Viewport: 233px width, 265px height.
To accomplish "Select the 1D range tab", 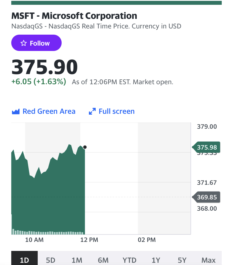I will click(x=24, y=259).
